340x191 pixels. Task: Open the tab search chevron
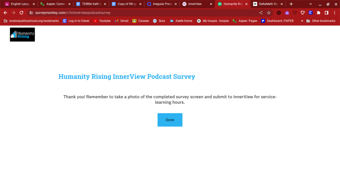coord(311,4)
